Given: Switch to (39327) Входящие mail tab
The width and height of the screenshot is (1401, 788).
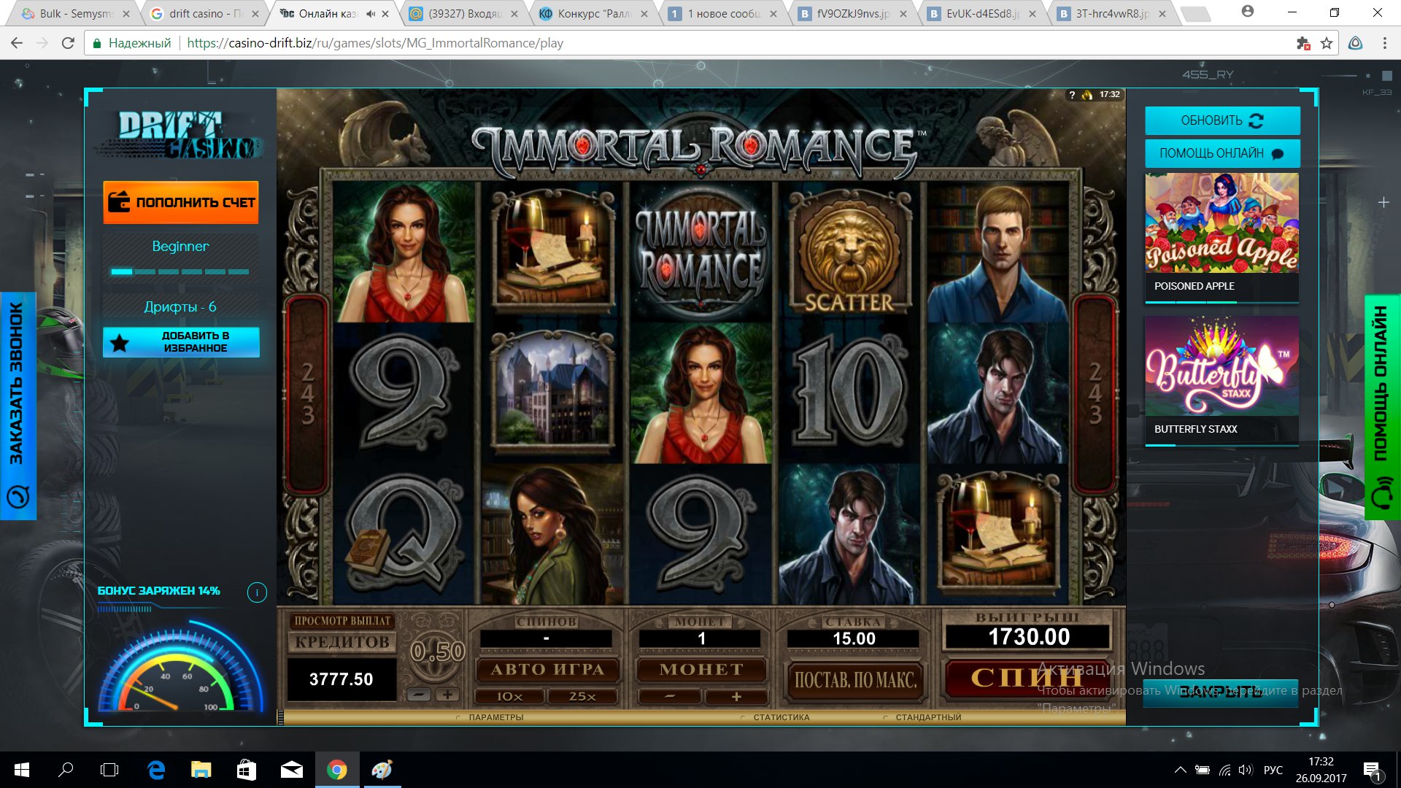Looking at the screenshot, I should coord(465,13).
